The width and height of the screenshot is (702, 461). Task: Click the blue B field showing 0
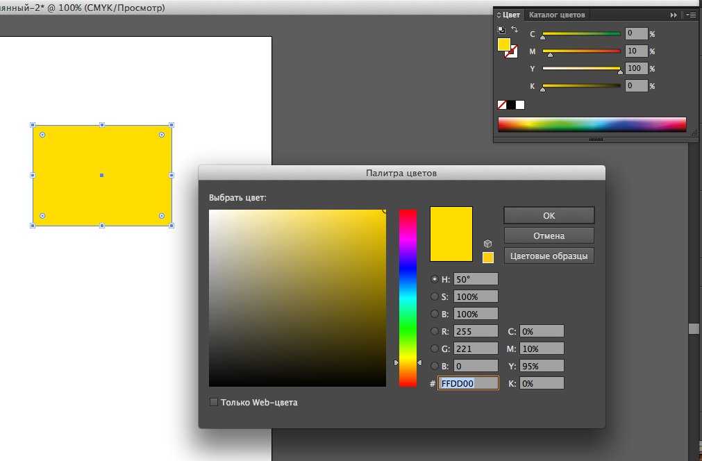point(476,366)
